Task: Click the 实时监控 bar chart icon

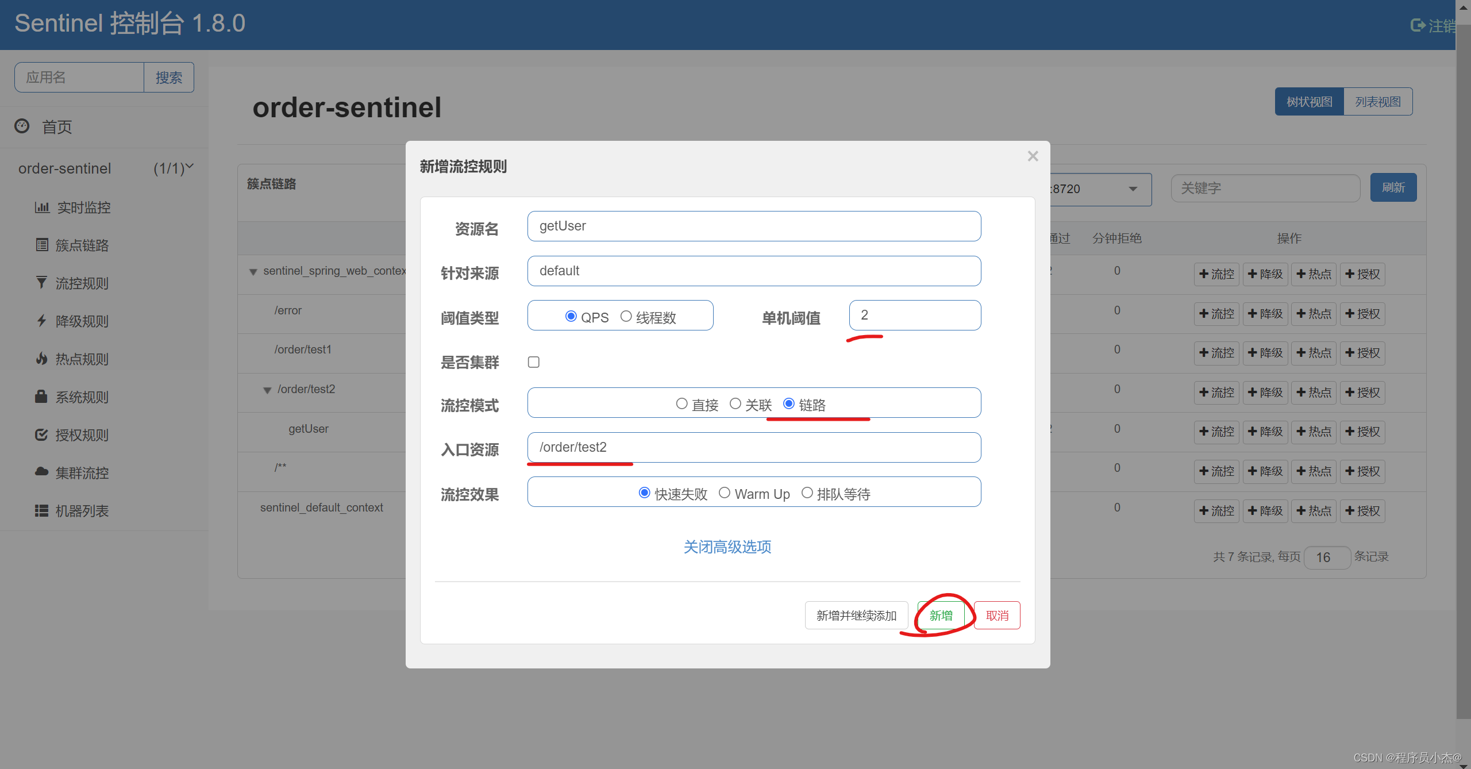Action: pyautogui.click(x=41, y=207)
